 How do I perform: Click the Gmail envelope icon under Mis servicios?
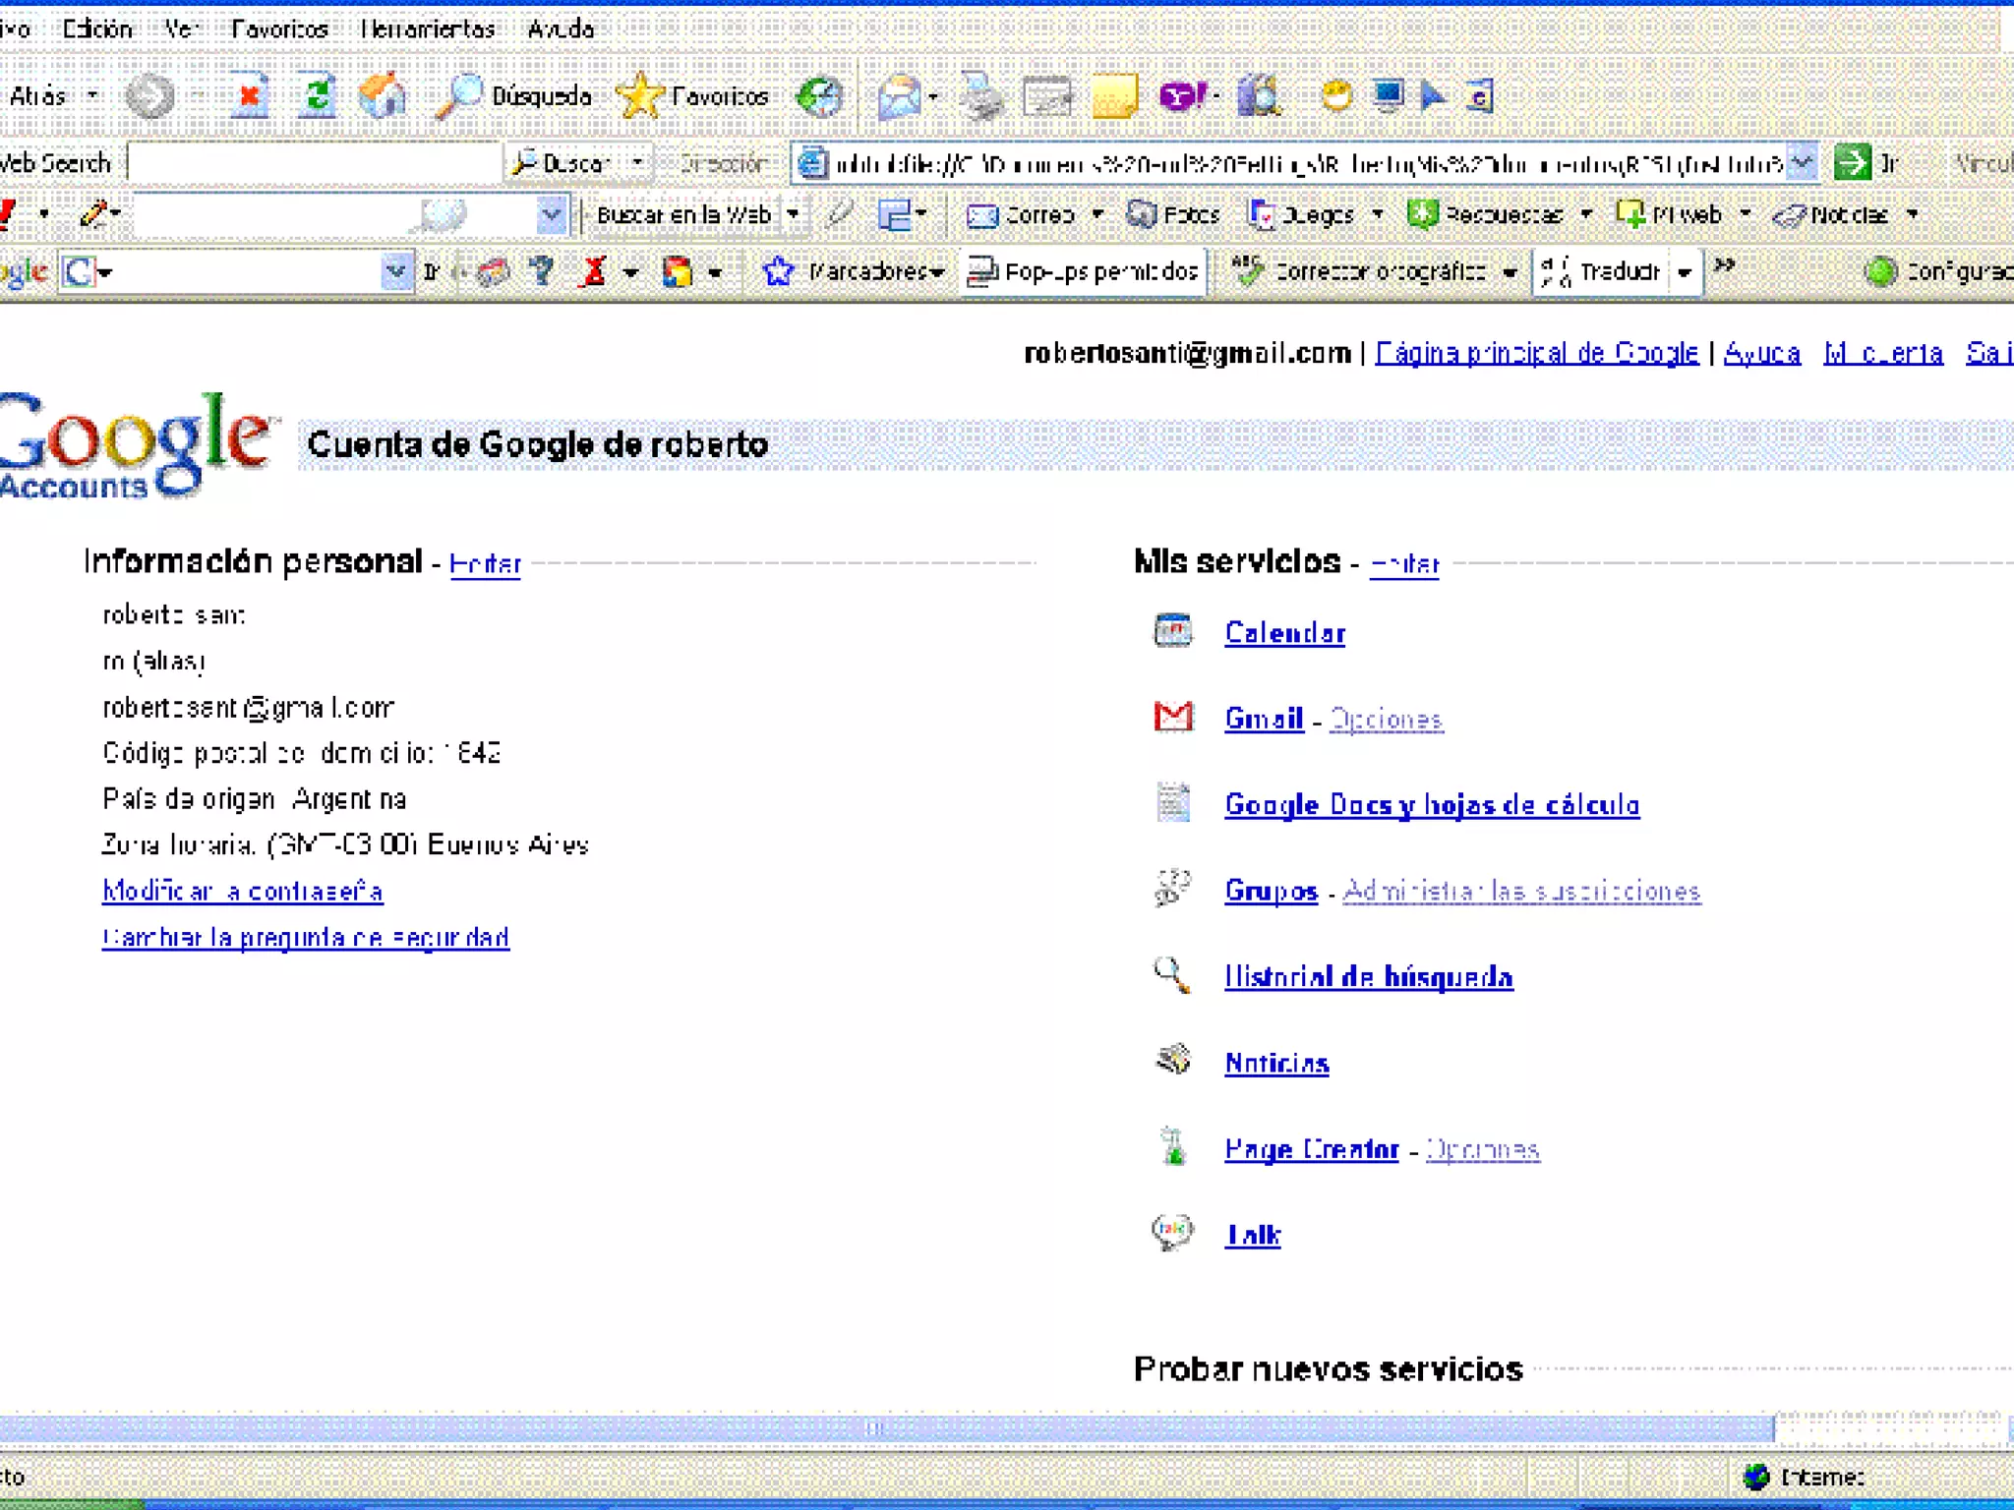tap(1172, 718)
